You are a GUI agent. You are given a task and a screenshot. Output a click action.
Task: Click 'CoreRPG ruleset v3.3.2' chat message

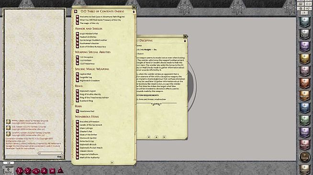(x=31, y=134)
